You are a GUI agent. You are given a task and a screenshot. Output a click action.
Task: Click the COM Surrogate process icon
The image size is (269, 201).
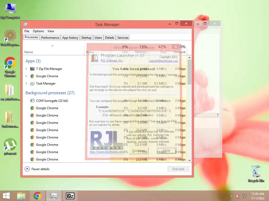click(x=32, y=101)
